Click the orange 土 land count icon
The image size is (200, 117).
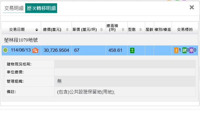(x=176, y=50)
